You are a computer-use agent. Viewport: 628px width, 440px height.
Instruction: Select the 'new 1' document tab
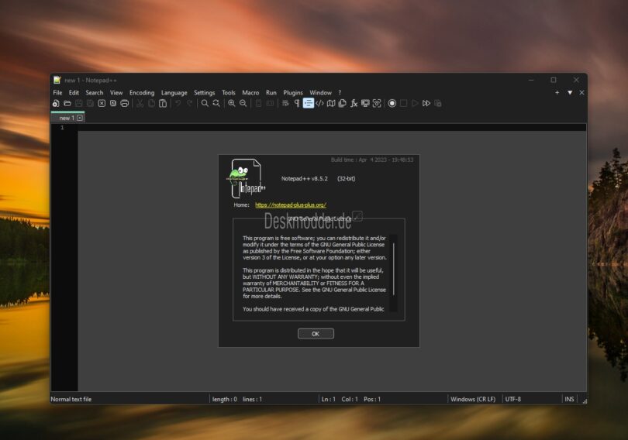click(x=67, y=118)
